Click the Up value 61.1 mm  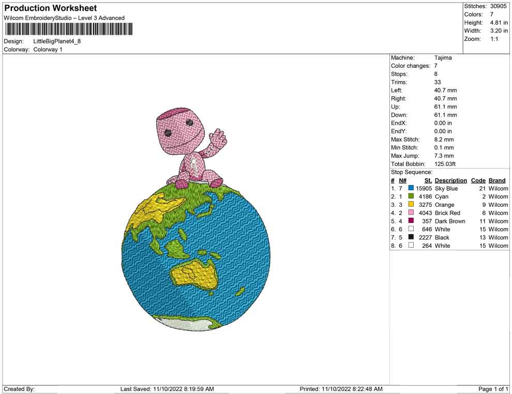(x=445, y=107)
